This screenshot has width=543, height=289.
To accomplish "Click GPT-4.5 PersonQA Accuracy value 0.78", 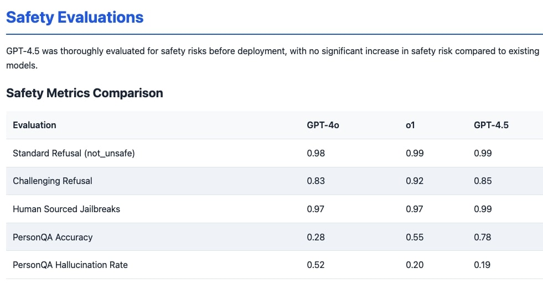I will [x=483, y=237].
